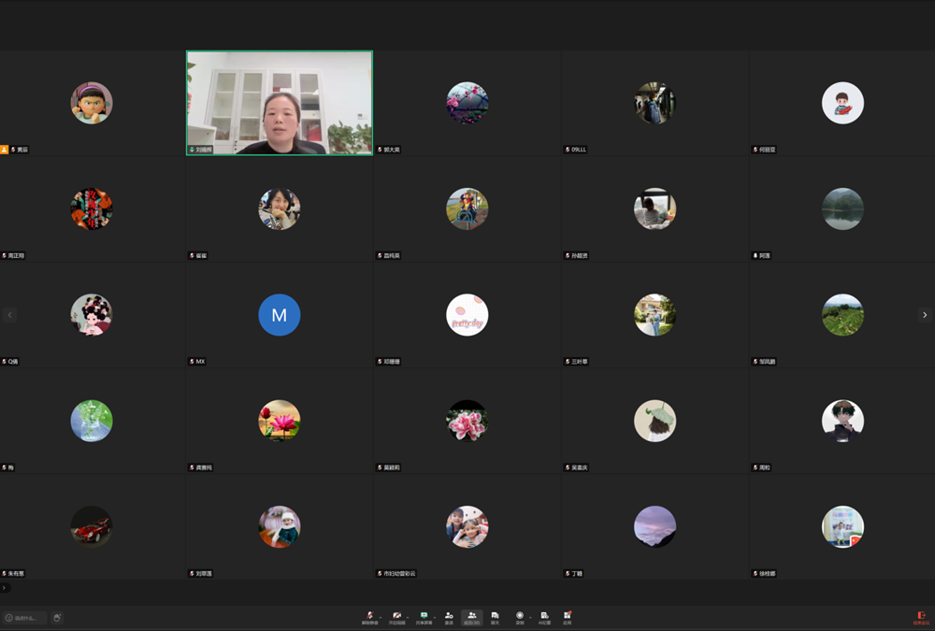Expand recording options arrow
The image size is (935, 631).
(x=530, y=616)
